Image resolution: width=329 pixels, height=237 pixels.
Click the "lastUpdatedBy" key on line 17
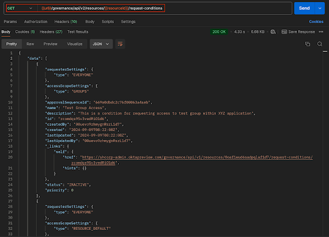(x=62, y=141)
